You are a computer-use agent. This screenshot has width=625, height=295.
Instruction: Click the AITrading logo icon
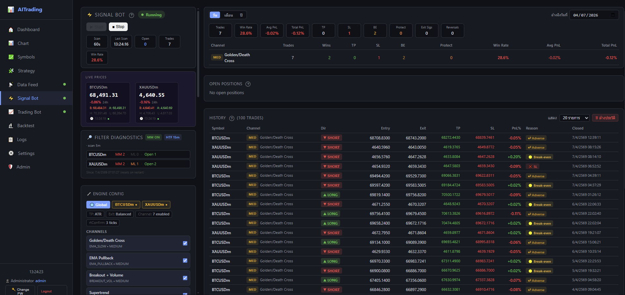click(11, 10)
